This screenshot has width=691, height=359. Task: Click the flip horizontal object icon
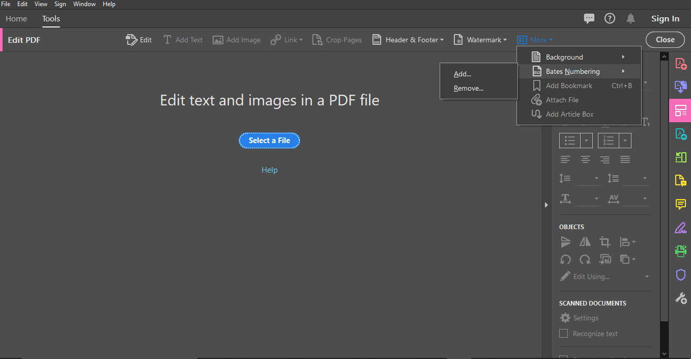585,242
